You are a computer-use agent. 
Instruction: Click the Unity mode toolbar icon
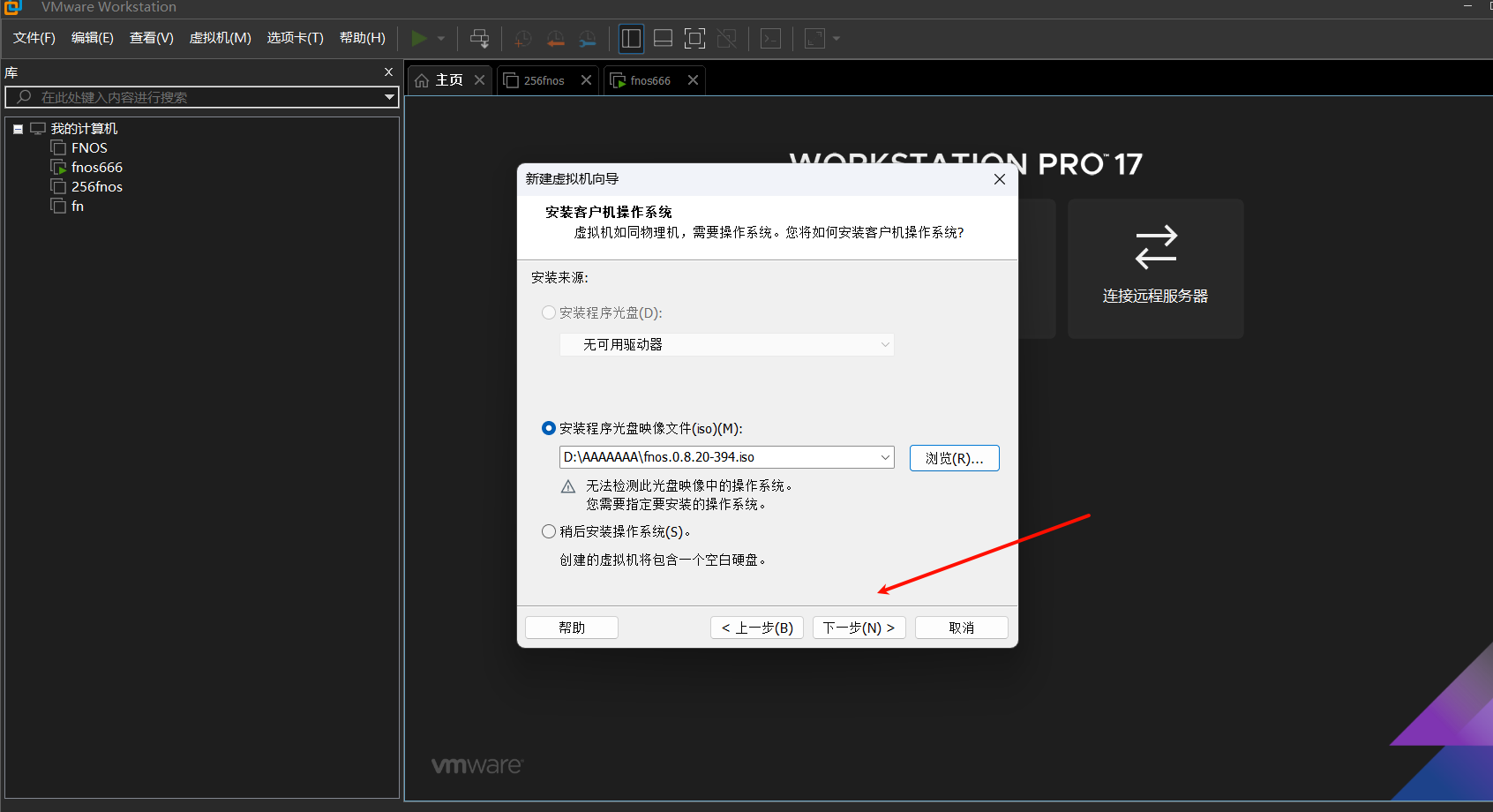pyautogui.click(x=726, y=38)
